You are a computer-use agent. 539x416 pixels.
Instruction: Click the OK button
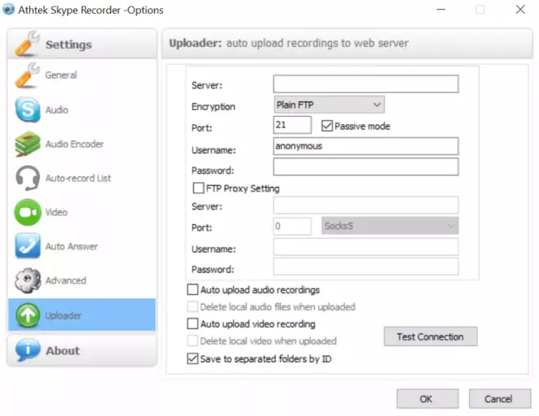(x=427, y=399)
